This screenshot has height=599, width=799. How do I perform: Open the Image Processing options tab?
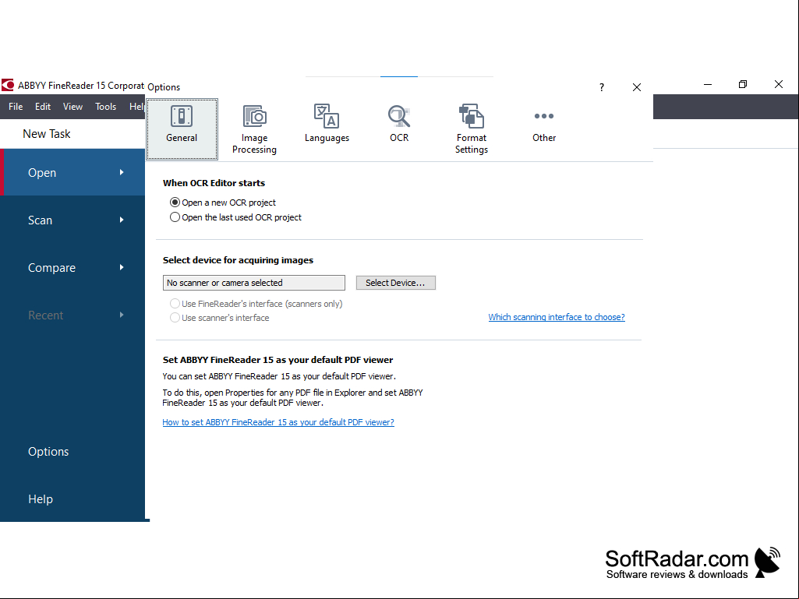[254, 129]
